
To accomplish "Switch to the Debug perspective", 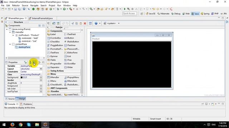I will pos(176,14).
